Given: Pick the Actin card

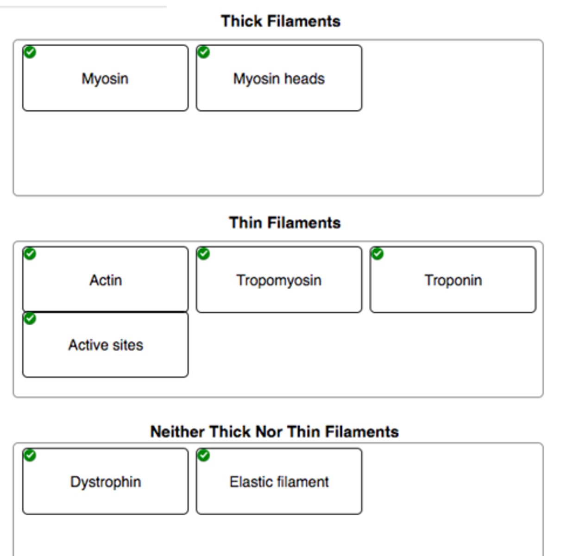Looking at the screenshot, I should [105, 280].
